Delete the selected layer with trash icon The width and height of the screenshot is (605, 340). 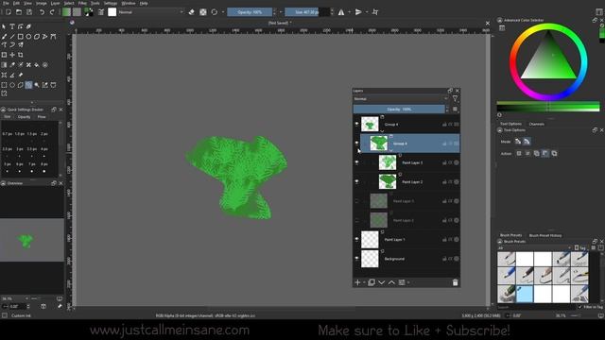click(455, 282)
